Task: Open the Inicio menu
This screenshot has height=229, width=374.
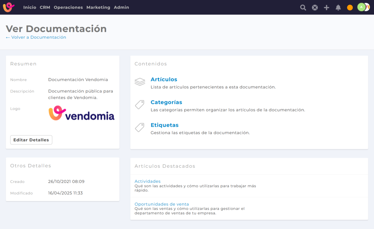Action: [x=30, y=7]
